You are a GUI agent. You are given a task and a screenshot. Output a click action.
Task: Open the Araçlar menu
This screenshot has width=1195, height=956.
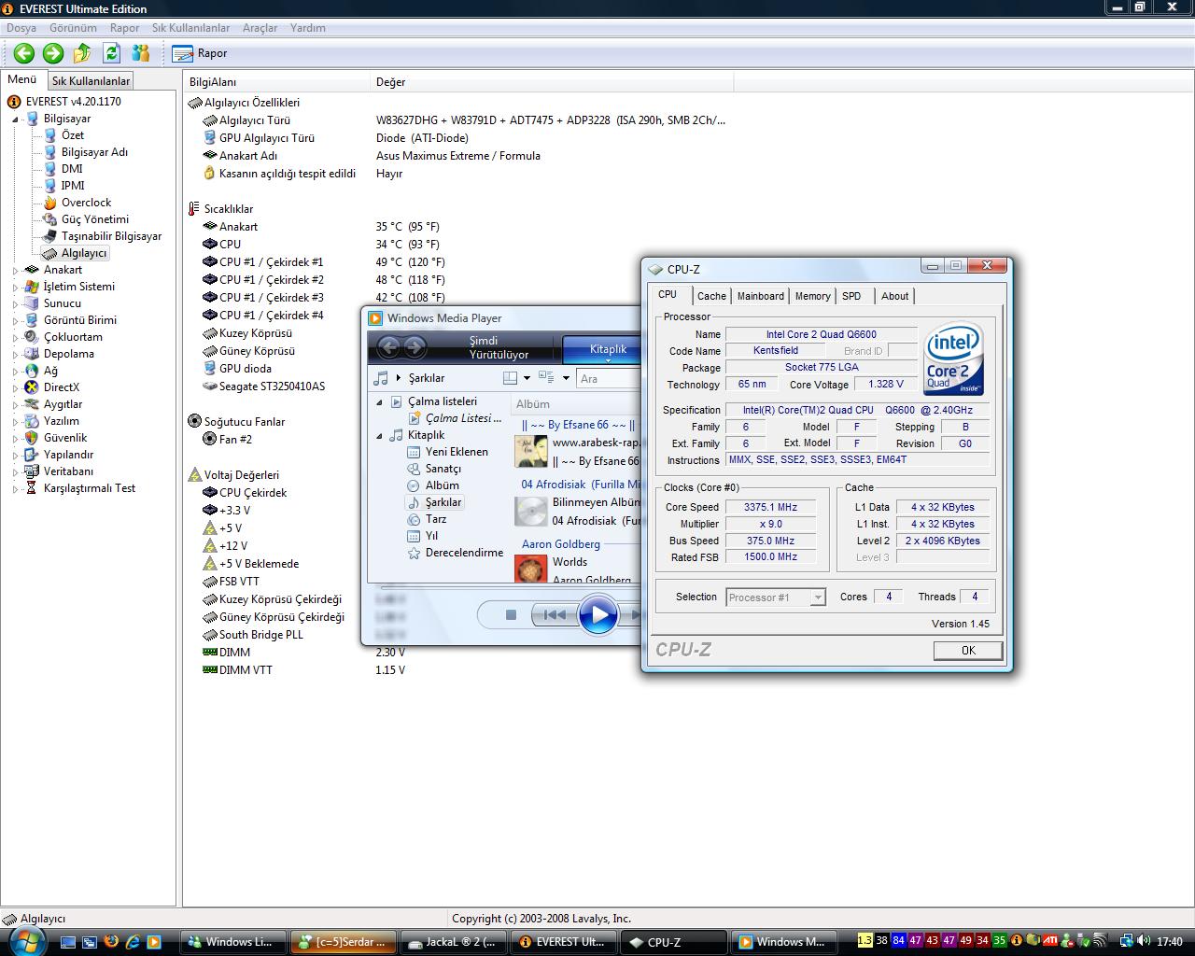260,28
